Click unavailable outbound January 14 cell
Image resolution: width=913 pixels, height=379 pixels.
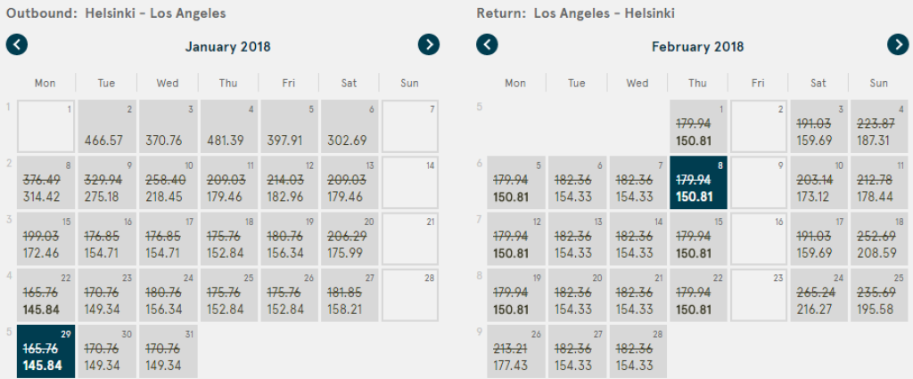(x=409, y=182)
